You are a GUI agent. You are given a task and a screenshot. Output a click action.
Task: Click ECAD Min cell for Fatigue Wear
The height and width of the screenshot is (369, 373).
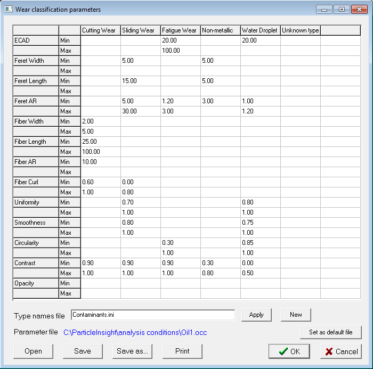click(x=180, y=40)
